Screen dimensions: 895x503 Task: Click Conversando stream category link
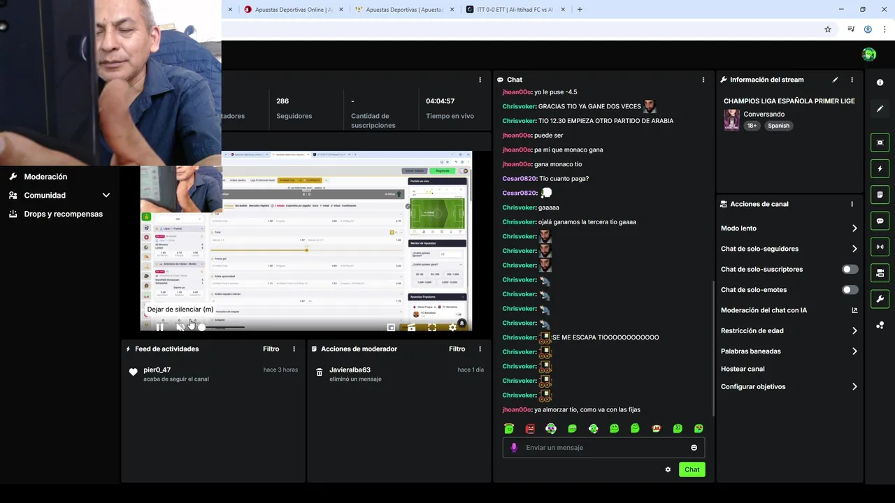764,114
